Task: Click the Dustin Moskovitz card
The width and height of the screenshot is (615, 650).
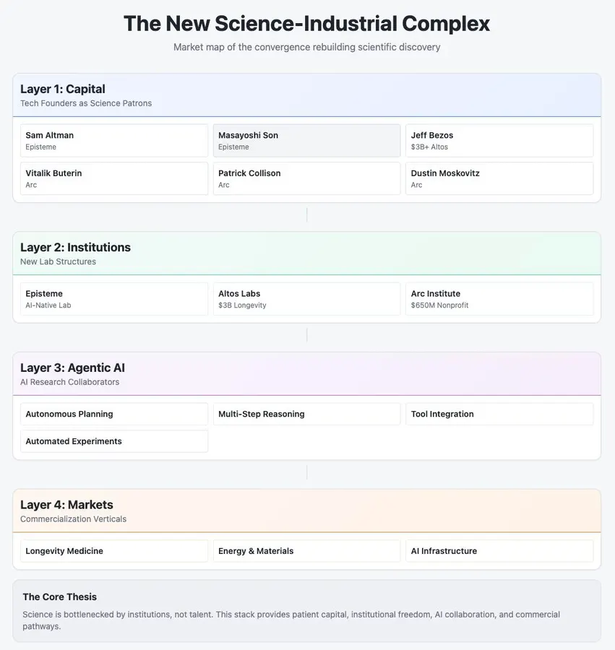Action: [499, 178]
